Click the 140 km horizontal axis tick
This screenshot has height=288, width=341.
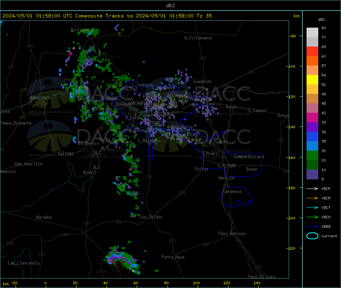click(257, 283)
